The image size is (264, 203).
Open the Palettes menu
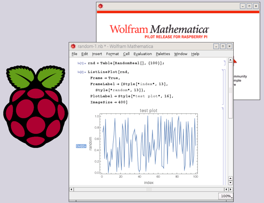click(163, 54)
